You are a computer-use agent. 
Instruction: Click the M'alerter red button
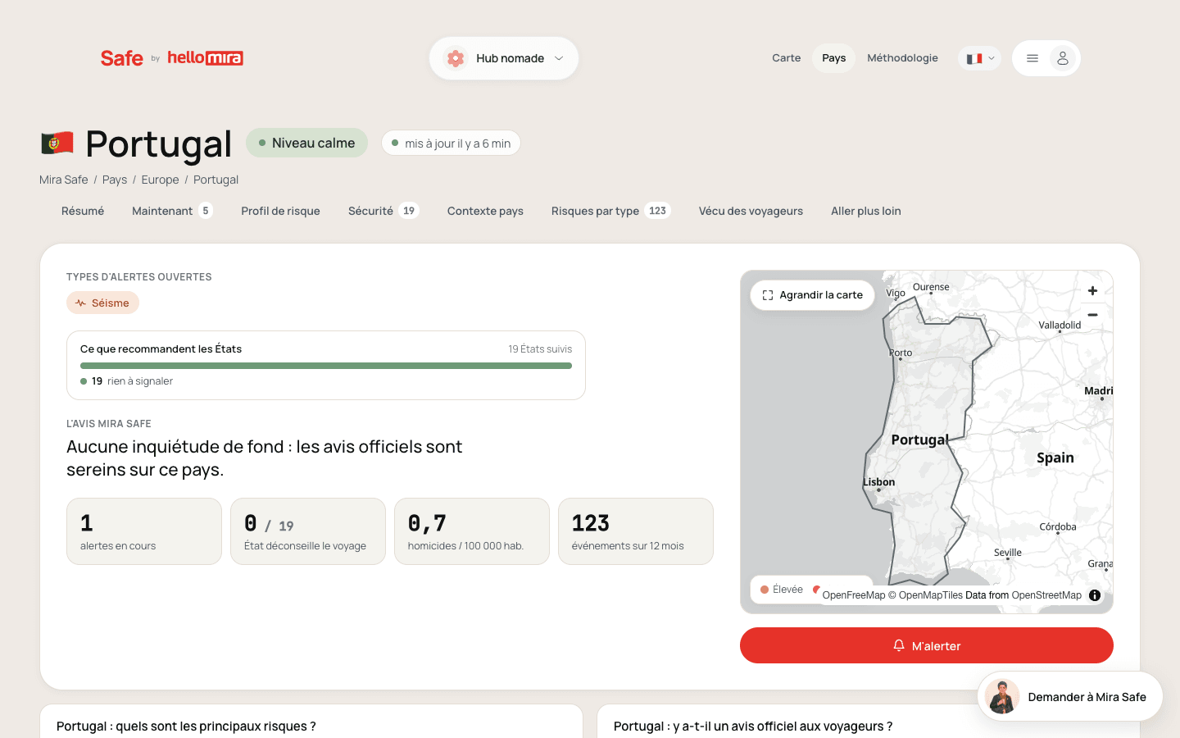pyautogui.click(x=927, y=645)
